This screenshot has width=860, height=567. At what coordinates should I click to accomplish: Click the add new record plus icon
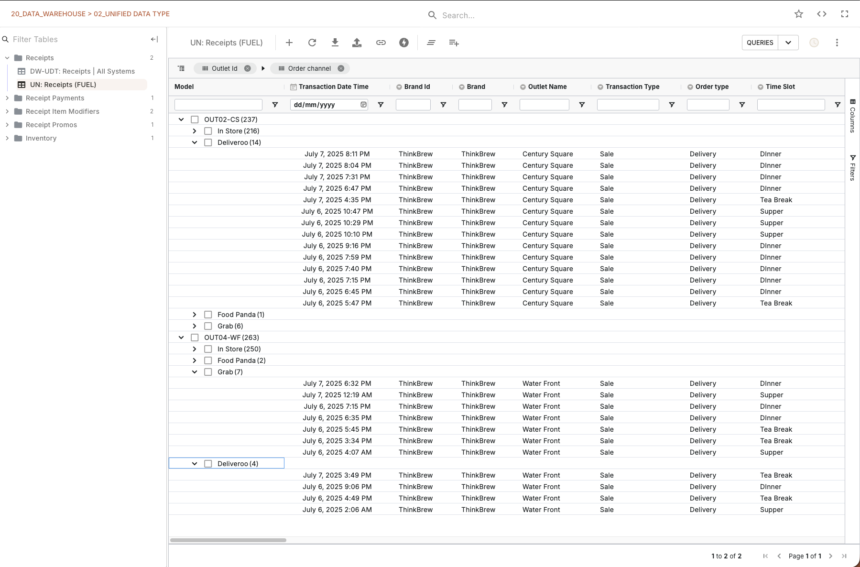(289, 43)
